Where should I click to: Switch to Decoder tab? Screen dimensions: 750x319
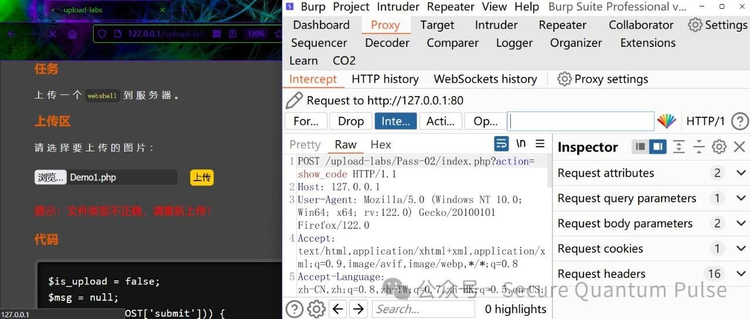coord(387,43)
